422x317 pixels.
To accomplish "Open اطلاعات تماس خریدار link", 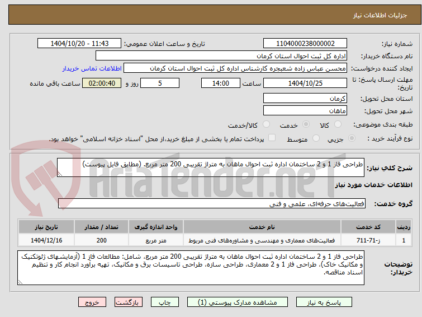I will [x=92, y=68].
